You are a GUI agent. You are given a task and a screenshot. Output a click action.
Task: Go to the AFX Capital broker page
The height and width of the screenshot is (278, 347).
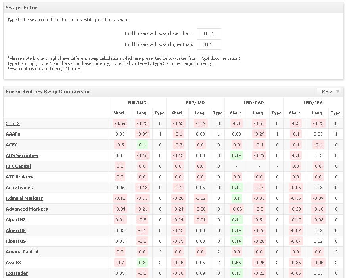coord(18,166)
